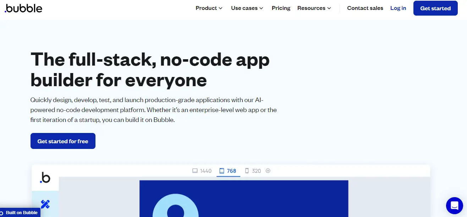The image size is (467, 217).
Task: Open the Resources dropdown menu
Action: coord(314,8)
